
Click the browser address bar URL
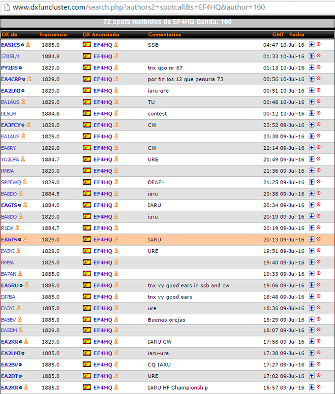point(139,7)
